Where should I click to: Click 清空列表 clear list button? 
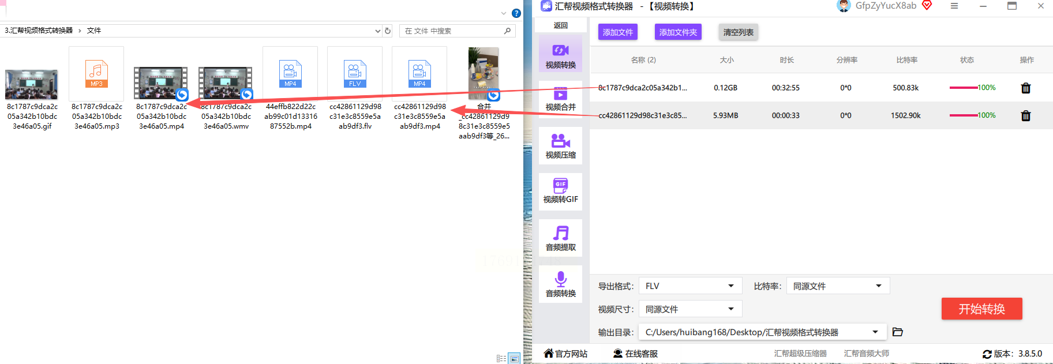coord(738,32)
